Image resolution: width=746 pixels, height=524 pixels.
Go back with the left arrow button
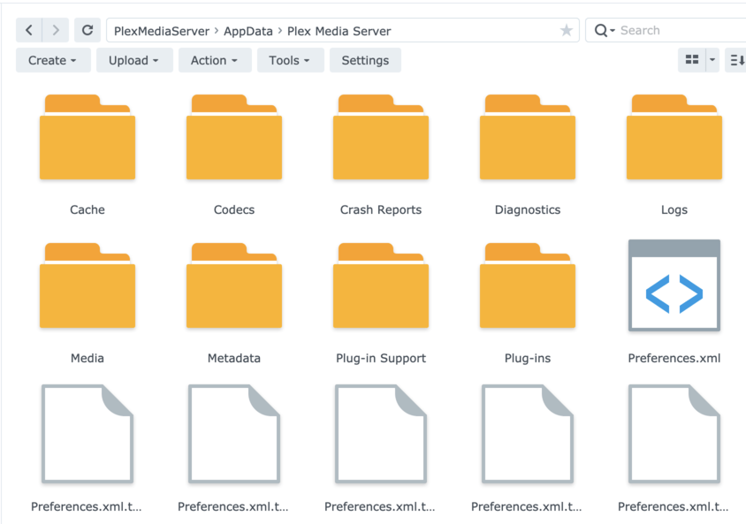tap(29, 30)
